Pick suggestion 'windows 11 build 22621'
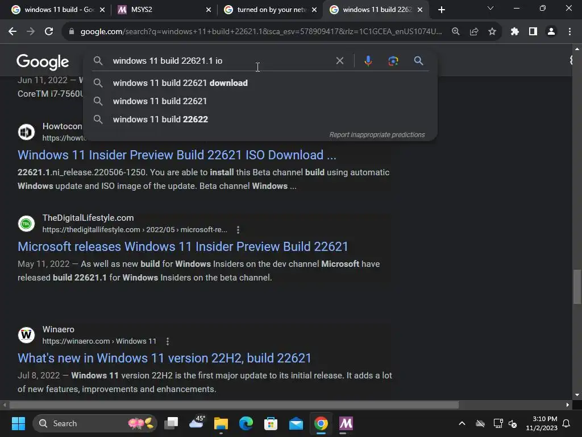This screenshot has height=437, width=582. tap(260, 101)
